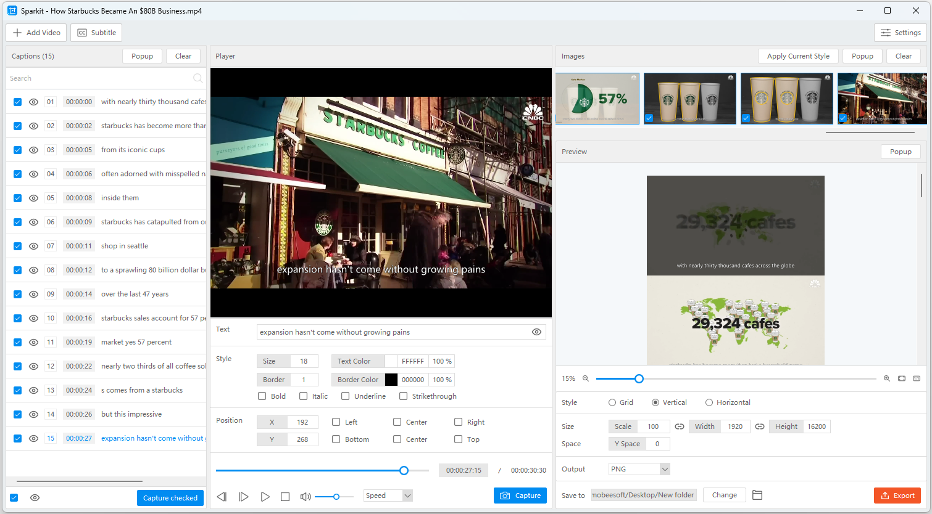Toggle visibility of all captions at bottom

35,498
